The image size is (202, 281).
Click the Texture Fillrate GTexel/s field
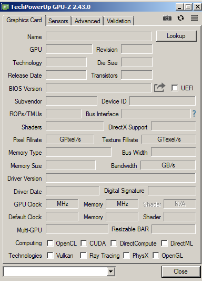[169, 139]
